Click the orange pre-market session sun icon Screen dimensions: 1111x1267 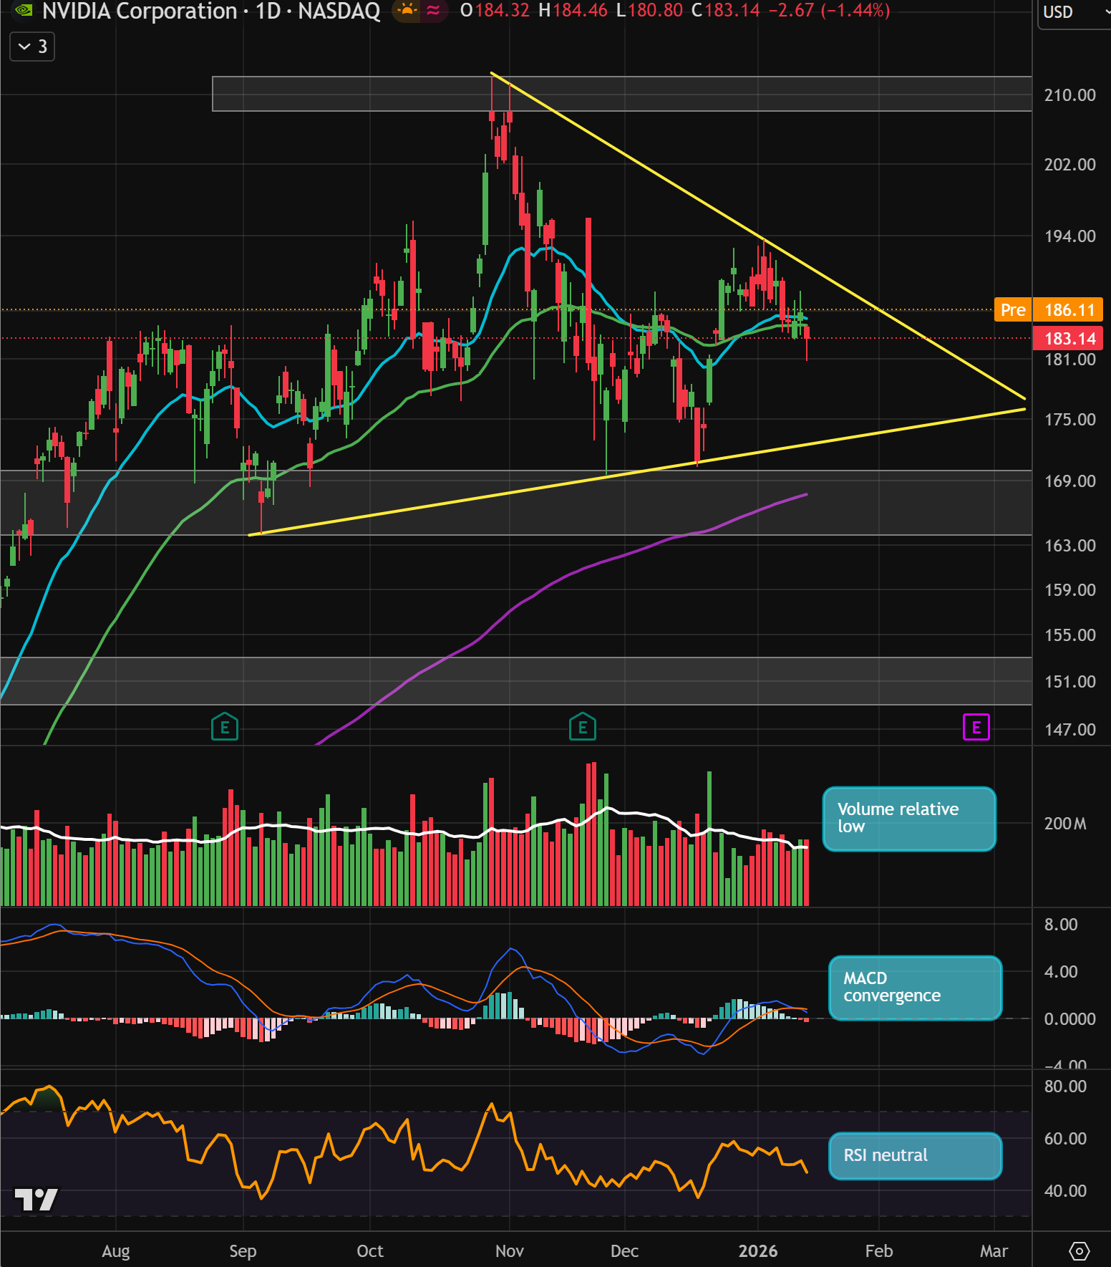click(407, 10)
